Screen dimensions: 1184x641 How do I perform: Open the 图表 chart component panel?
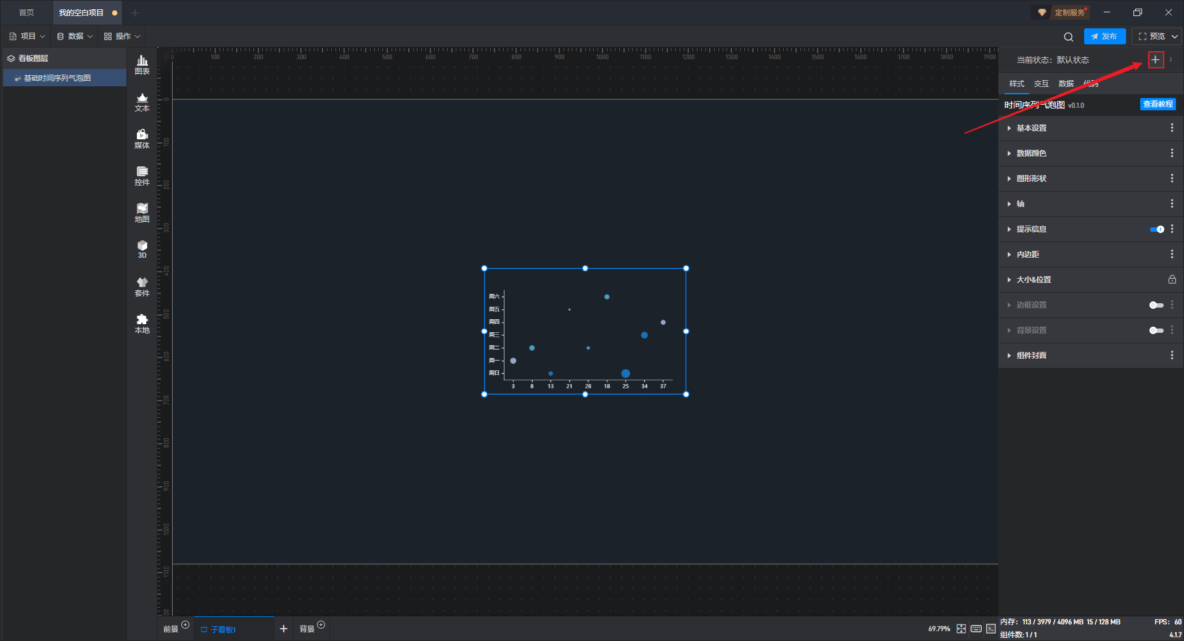(x=142, y=65)
